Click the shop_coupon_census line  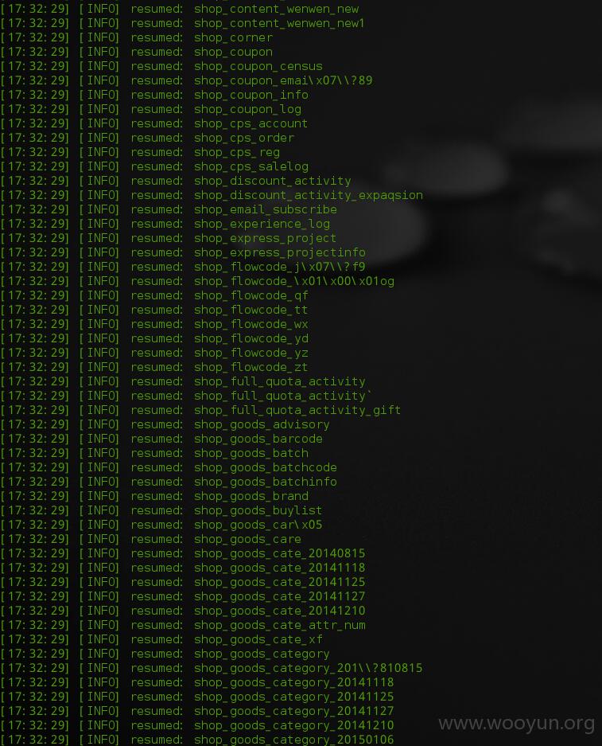pos(258,66)
